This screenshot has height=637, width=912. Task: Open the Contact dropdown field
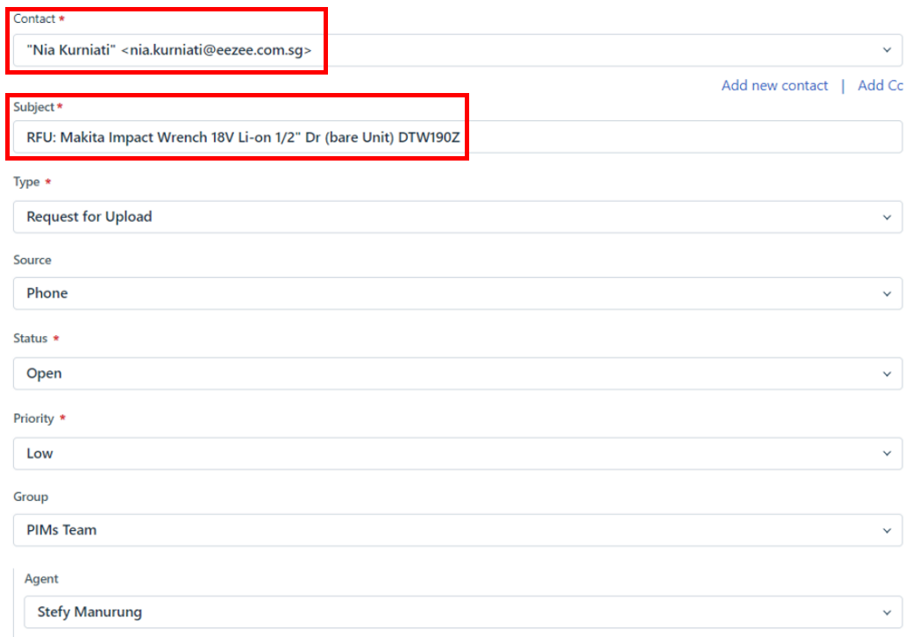pyautogui.click(x=458, y=50)
